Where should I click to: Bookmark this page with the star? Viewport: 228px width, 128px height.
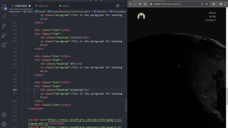pyautogui.click(x=207, y=4)
